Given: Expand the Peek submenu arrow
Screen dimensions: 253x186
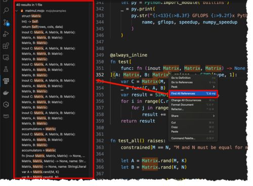Looking at the screenshot, I should [x=214, y=87].
